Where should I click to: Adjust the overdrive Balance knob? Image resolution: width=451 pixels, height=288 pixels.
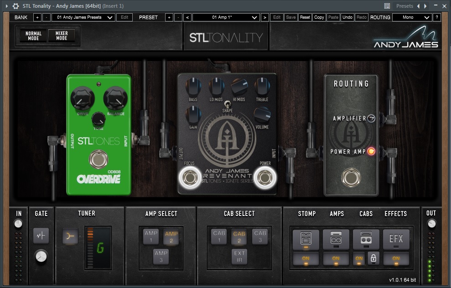tap(115, 98)
